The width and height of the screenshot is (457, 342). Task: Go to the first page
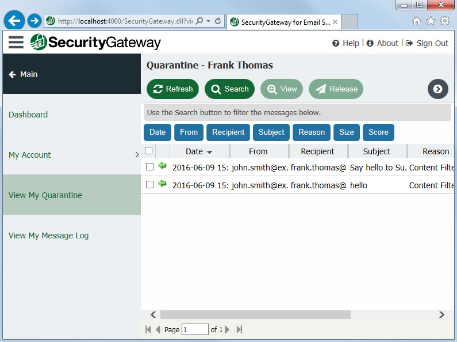tap(148, 329)
